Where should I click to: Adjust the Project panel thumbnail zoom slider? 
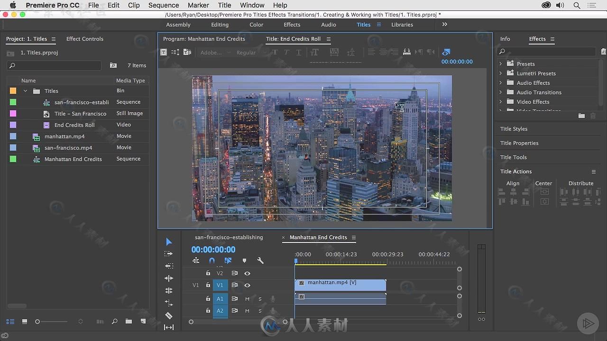(52, 322)
